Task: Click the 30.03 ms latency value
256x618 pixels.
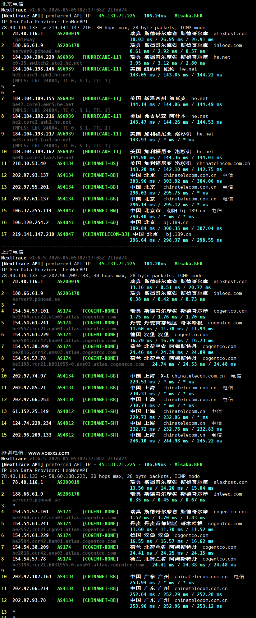Action: coord(141,39)
